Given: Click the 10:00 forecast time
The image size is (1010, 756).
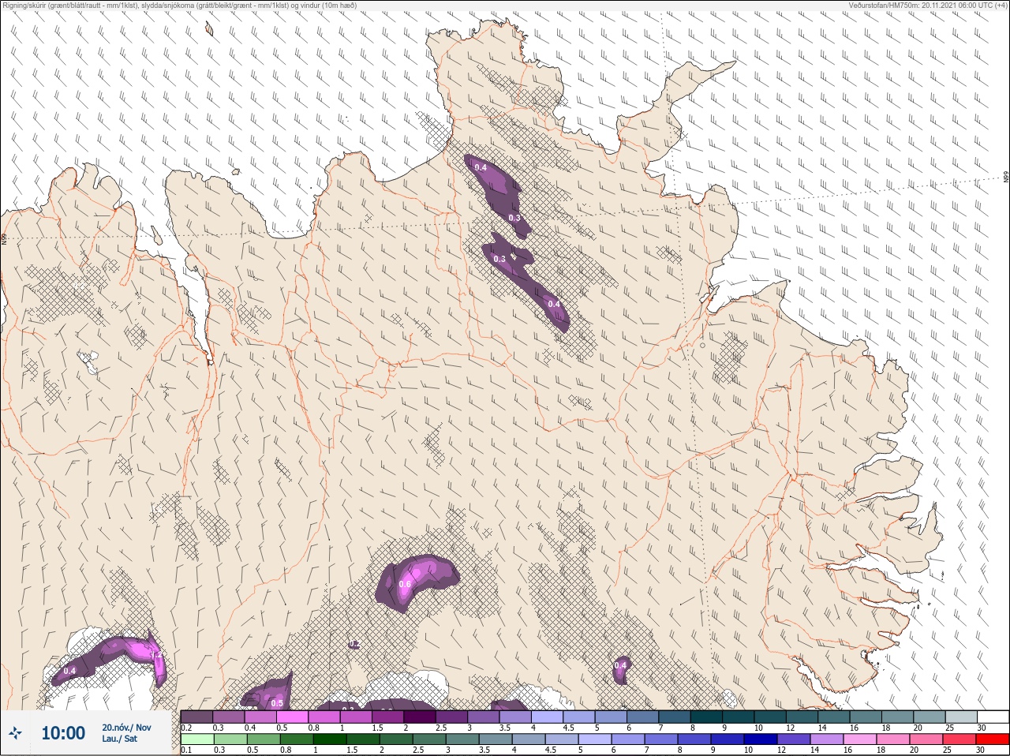Looking at the screenshot, I should click(x=63, y=733).
